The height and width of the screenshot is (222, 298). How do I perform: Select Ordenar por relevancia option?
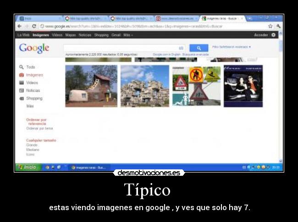coord(36,122)
